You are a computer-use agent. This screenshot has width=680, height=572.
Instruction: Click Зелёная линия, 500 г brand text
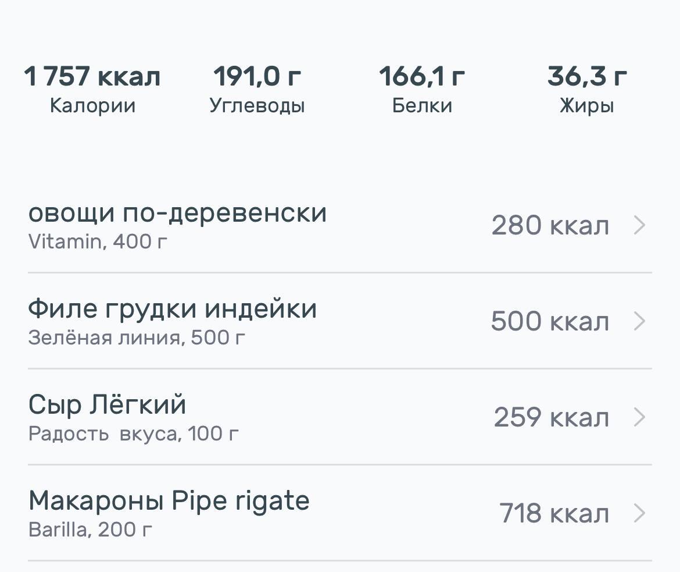(x=137, y=337)
